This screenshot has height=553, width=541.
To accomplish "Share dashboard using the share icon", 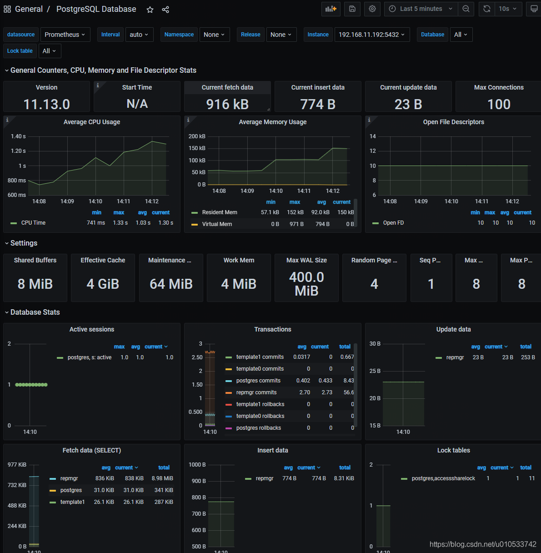I will click(x=165, y=10).
